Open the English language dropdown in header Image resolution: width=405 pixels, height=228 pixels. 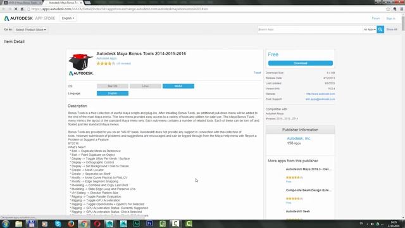[x=68, y=18]
